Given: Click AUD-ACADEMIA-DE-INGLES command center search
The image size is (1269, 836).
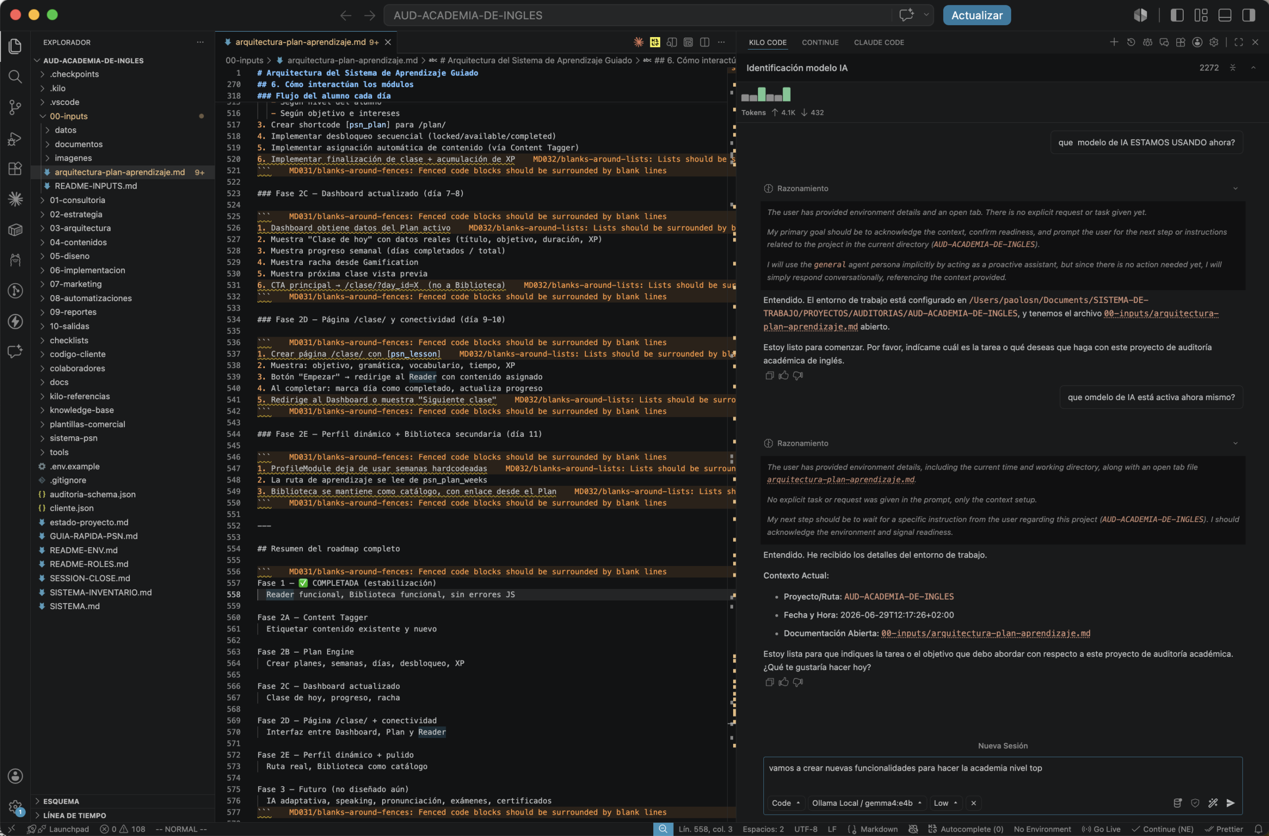Looking at the screenshot, I should 637,15.
